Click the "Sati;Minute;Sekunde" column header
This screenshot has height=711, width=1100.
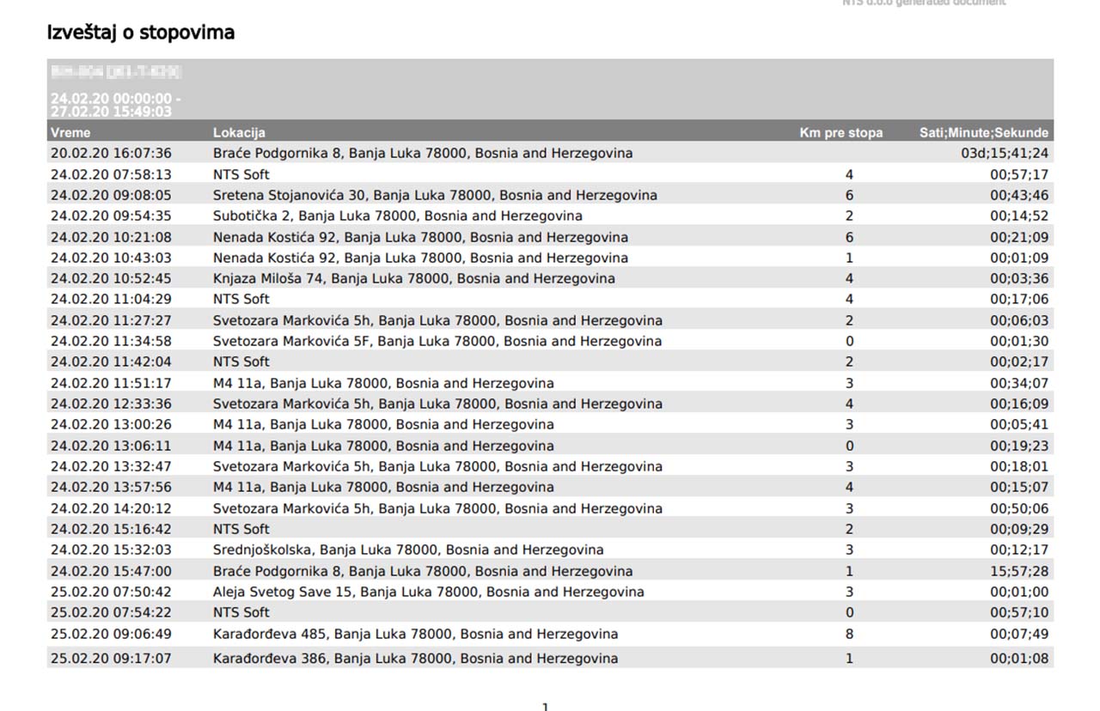tap(983, 132)
